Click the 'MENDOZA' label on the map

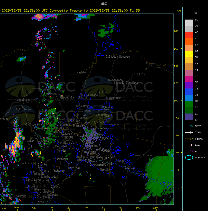61,128
